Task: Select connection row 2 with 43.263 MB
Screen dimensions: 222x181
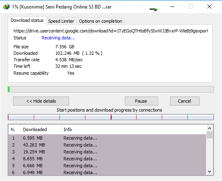Action: tap(107, 145)
